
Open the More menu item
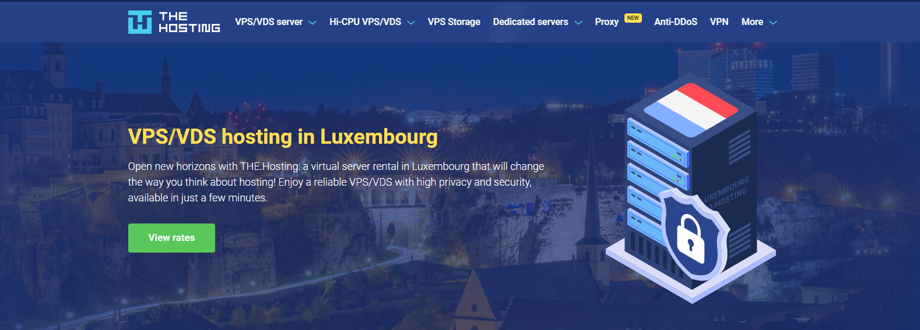pyautogui.click(x=752, y=22)
